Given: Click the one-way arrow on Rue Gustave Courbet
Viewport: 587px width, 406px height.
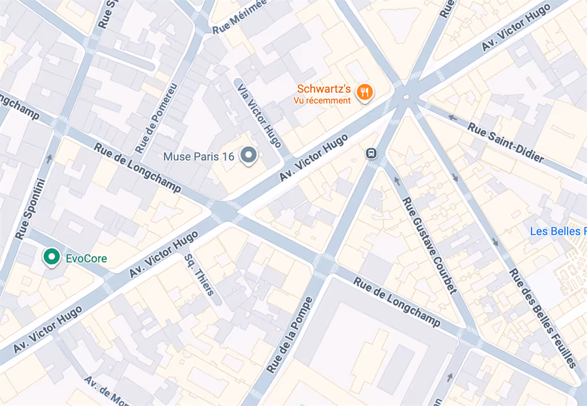Looking at the screenshot, I should point(397,181).
